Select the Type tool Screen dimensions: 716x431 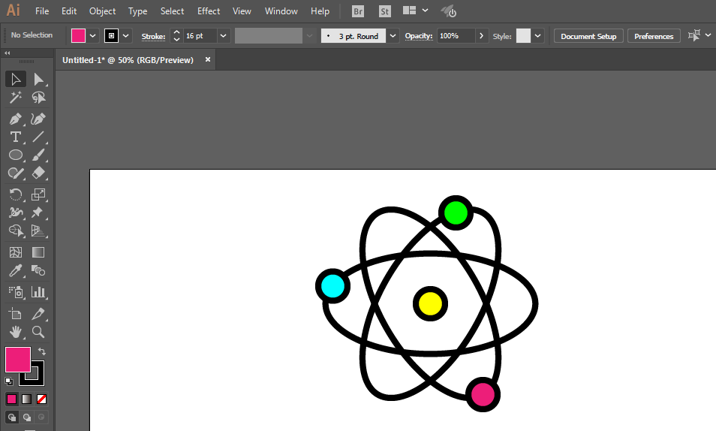pyautogui.click(x=16, y=137)
